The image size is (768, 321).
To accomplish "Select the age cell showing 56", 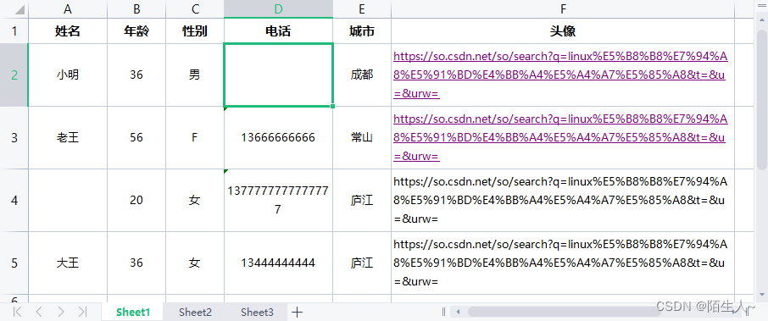I will 136,138.
